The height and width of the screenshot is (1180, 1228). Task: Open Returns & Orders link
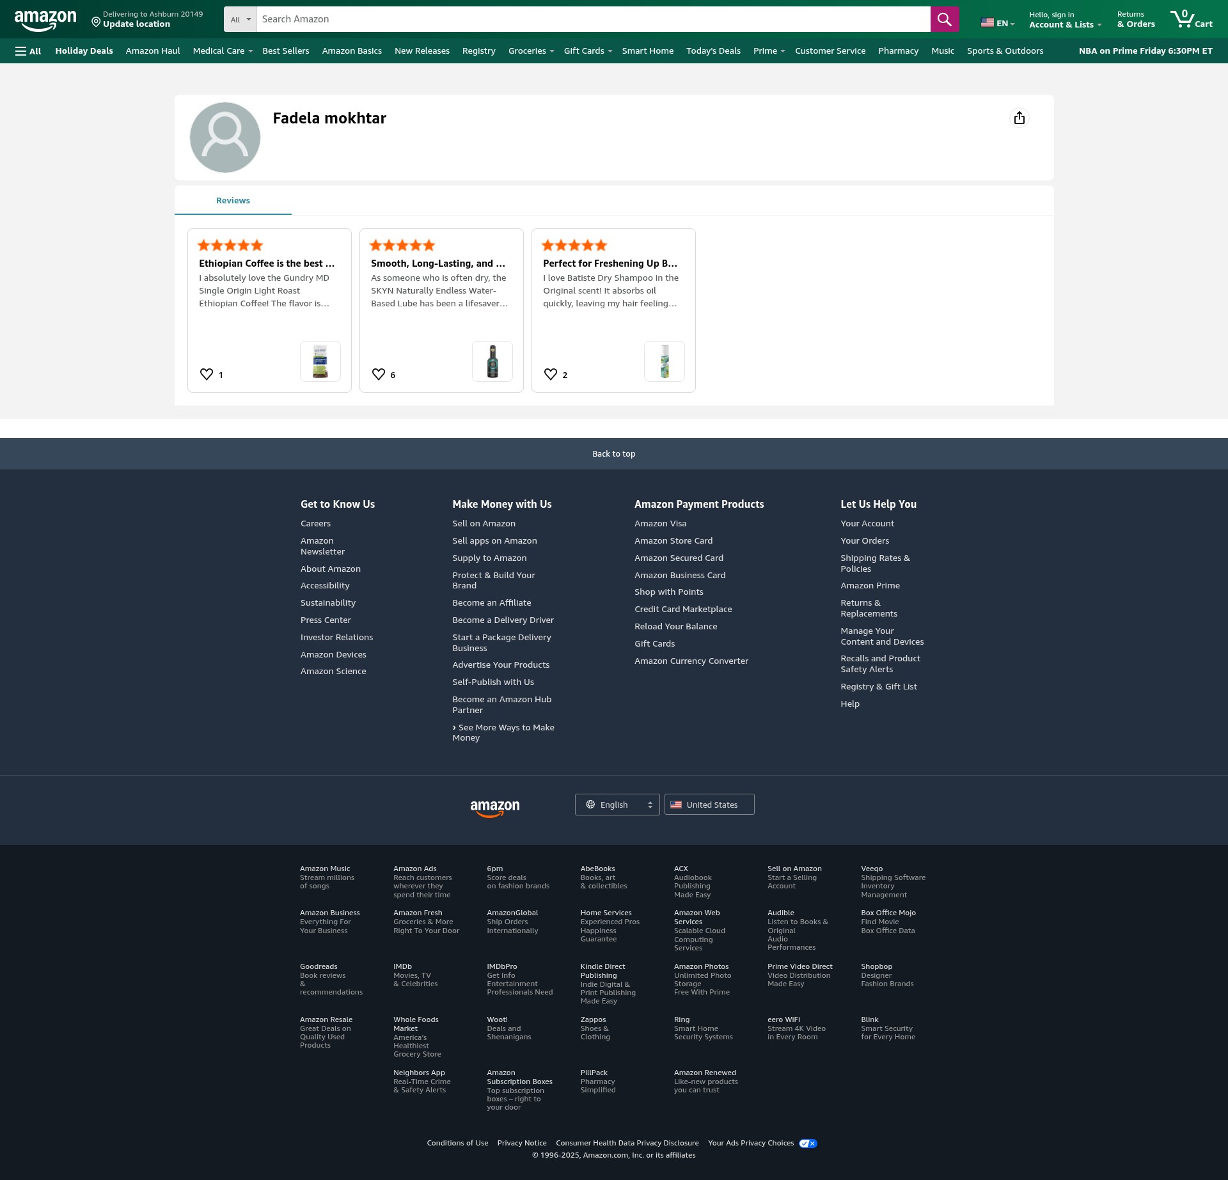[1136, 20]
